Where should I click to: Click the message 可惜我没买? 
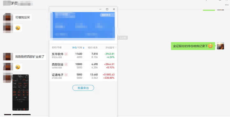tap(22, 18)
